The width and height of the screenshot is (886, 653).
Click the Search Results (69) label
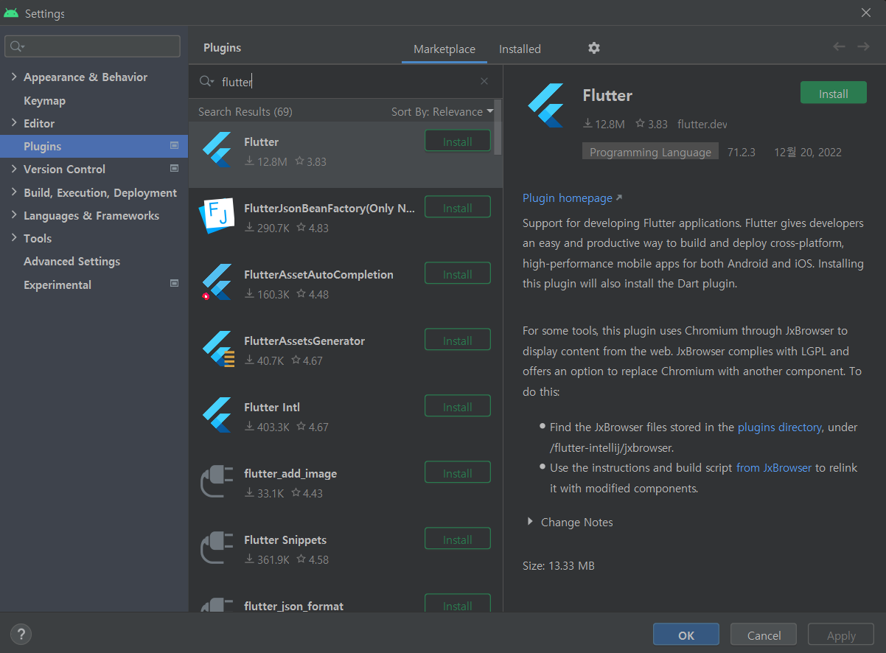tap(245, 111)
